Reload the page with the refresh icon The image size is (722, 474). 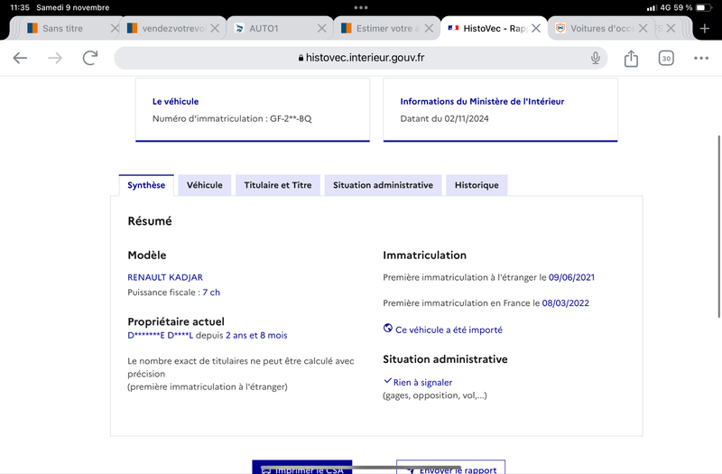(89, 58)
